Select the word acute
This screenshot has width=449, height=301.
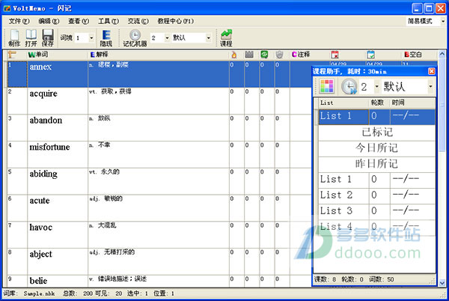coord(40,201)
